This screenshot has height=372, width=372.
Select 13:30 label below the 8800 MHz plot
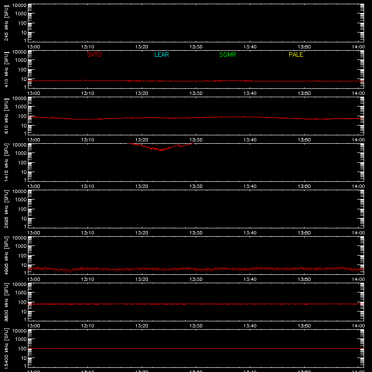pos(196,326)
